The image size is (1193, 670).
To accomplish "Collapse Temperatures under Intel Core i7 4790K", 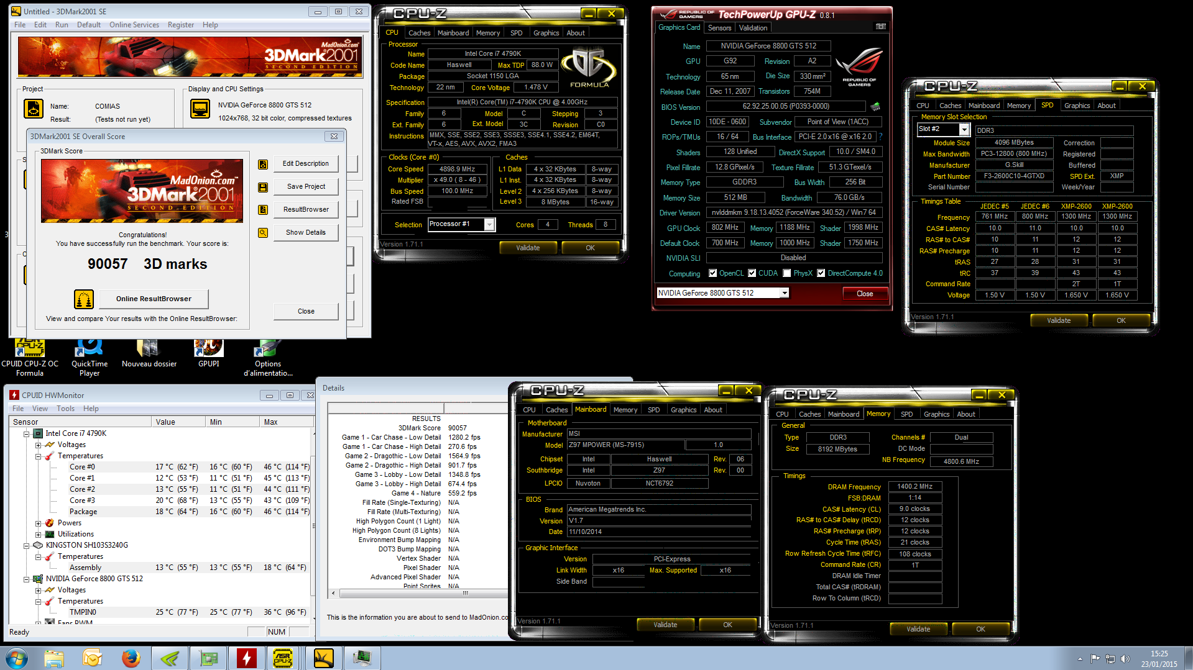I will [39, 456].
